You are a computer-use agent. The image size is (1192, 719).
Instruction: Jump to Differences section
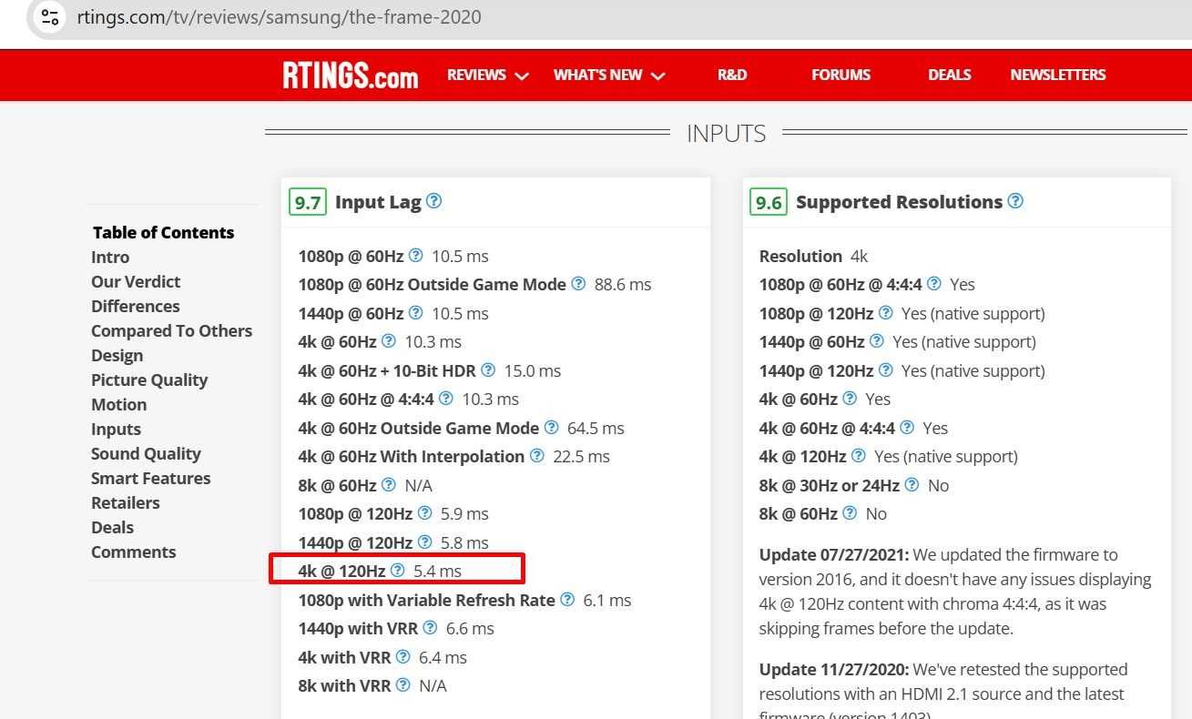[136, 306]
